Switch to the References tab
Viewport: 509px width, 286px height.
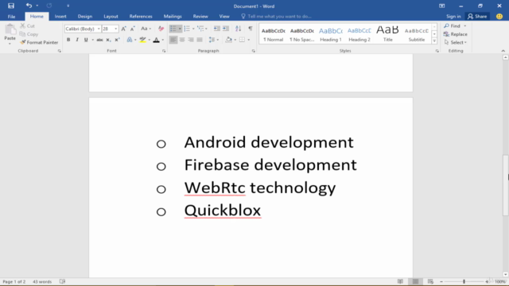point(141,17)
